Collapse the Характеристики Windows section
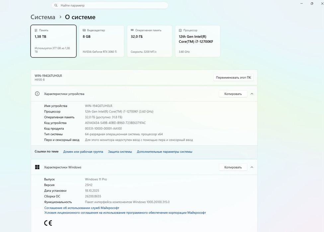The height and width of the screenshot is (232, 324). pos(252,167)
